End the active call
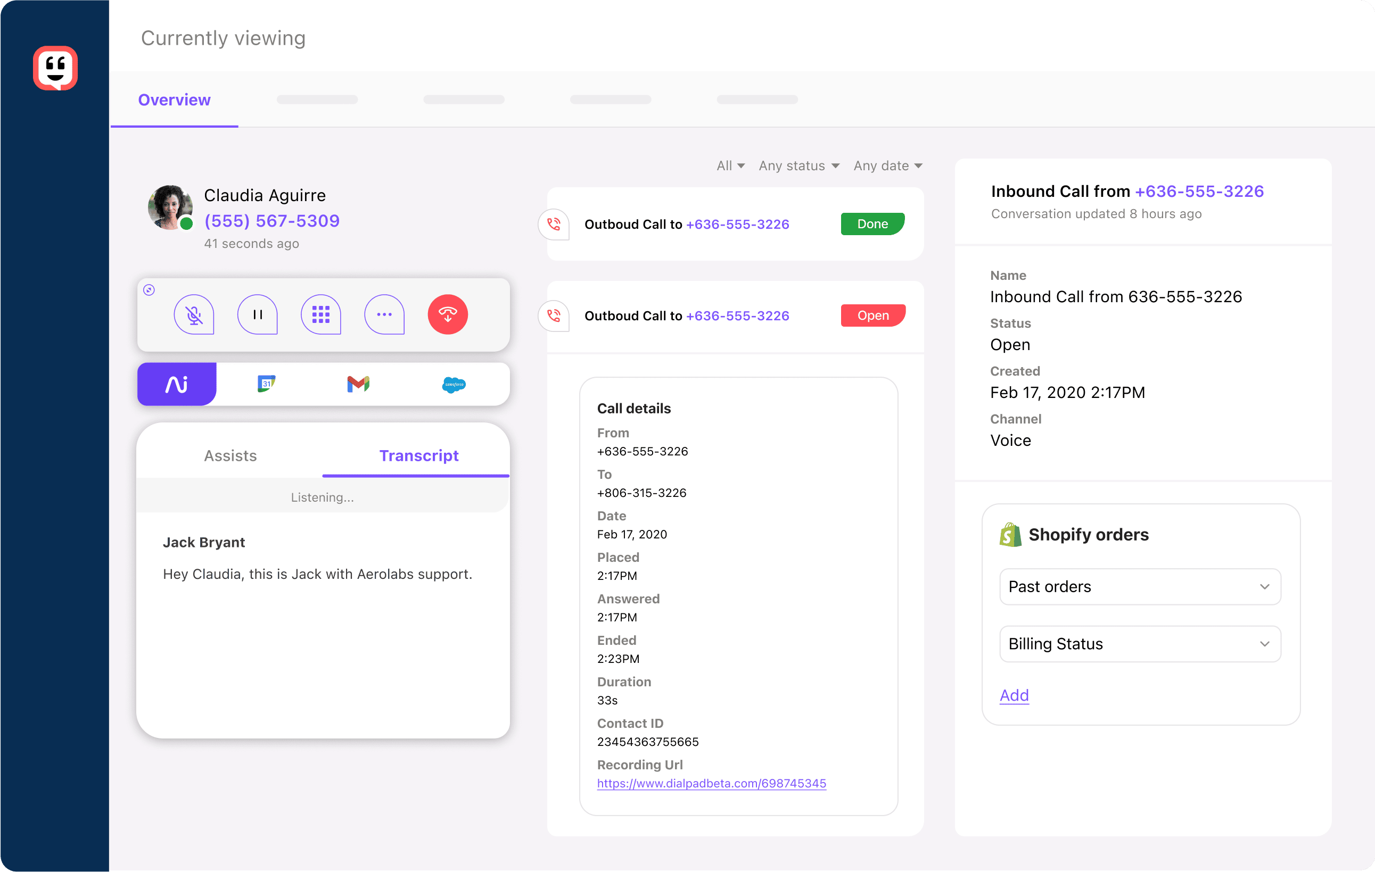The width and height of the screenshot is (1375, 872). [x=448, y=314]
